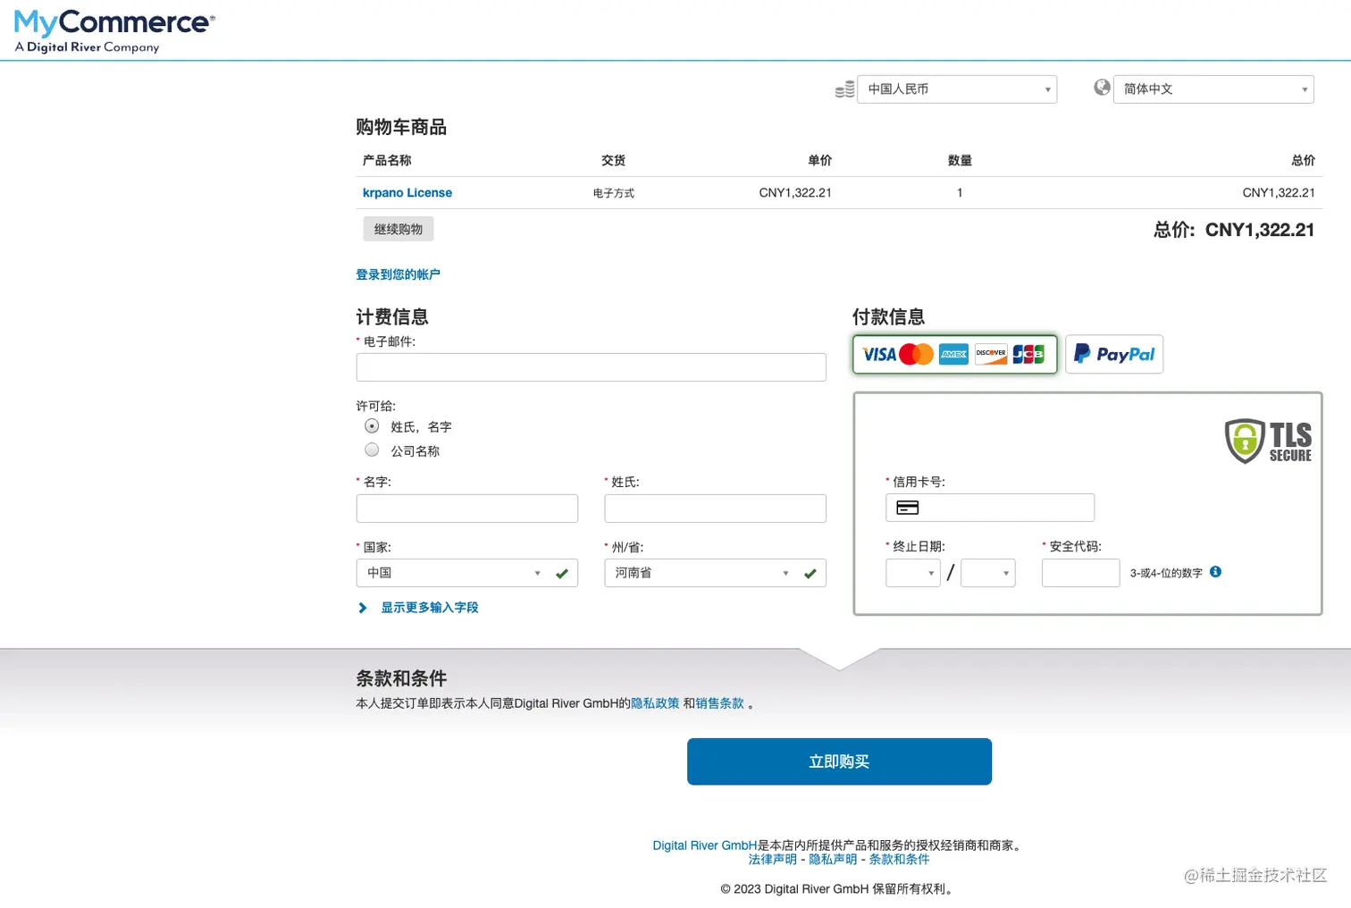Select the 公司名称 radio option
The image size is (1351, 908).
pos(372,450)
